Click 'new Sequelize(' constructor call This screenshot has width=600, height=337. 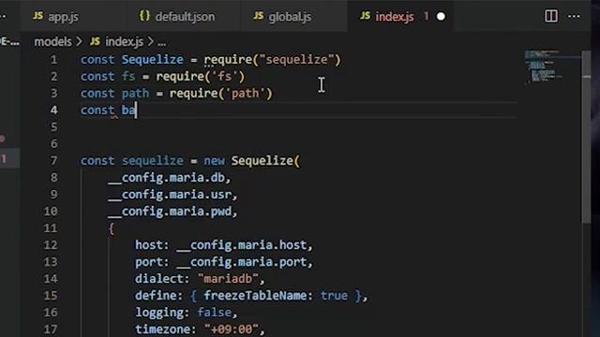252,160
